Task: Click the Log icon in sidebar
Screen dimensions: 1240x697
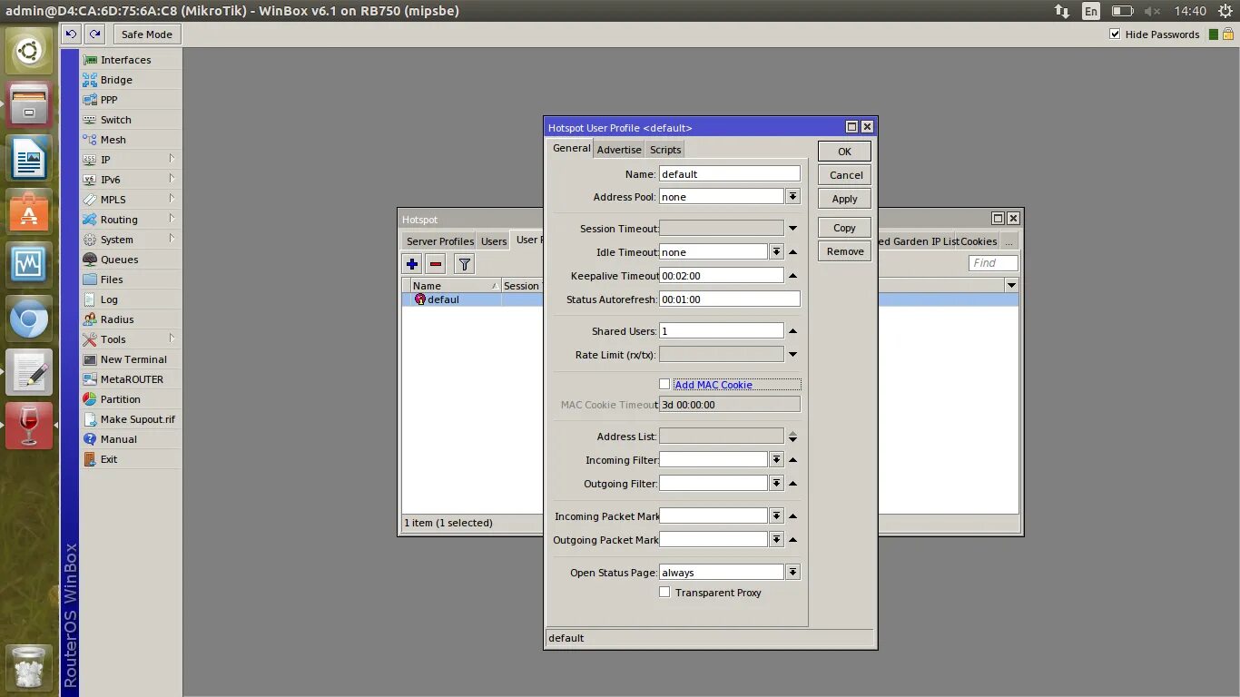Action: pos(90,299)
